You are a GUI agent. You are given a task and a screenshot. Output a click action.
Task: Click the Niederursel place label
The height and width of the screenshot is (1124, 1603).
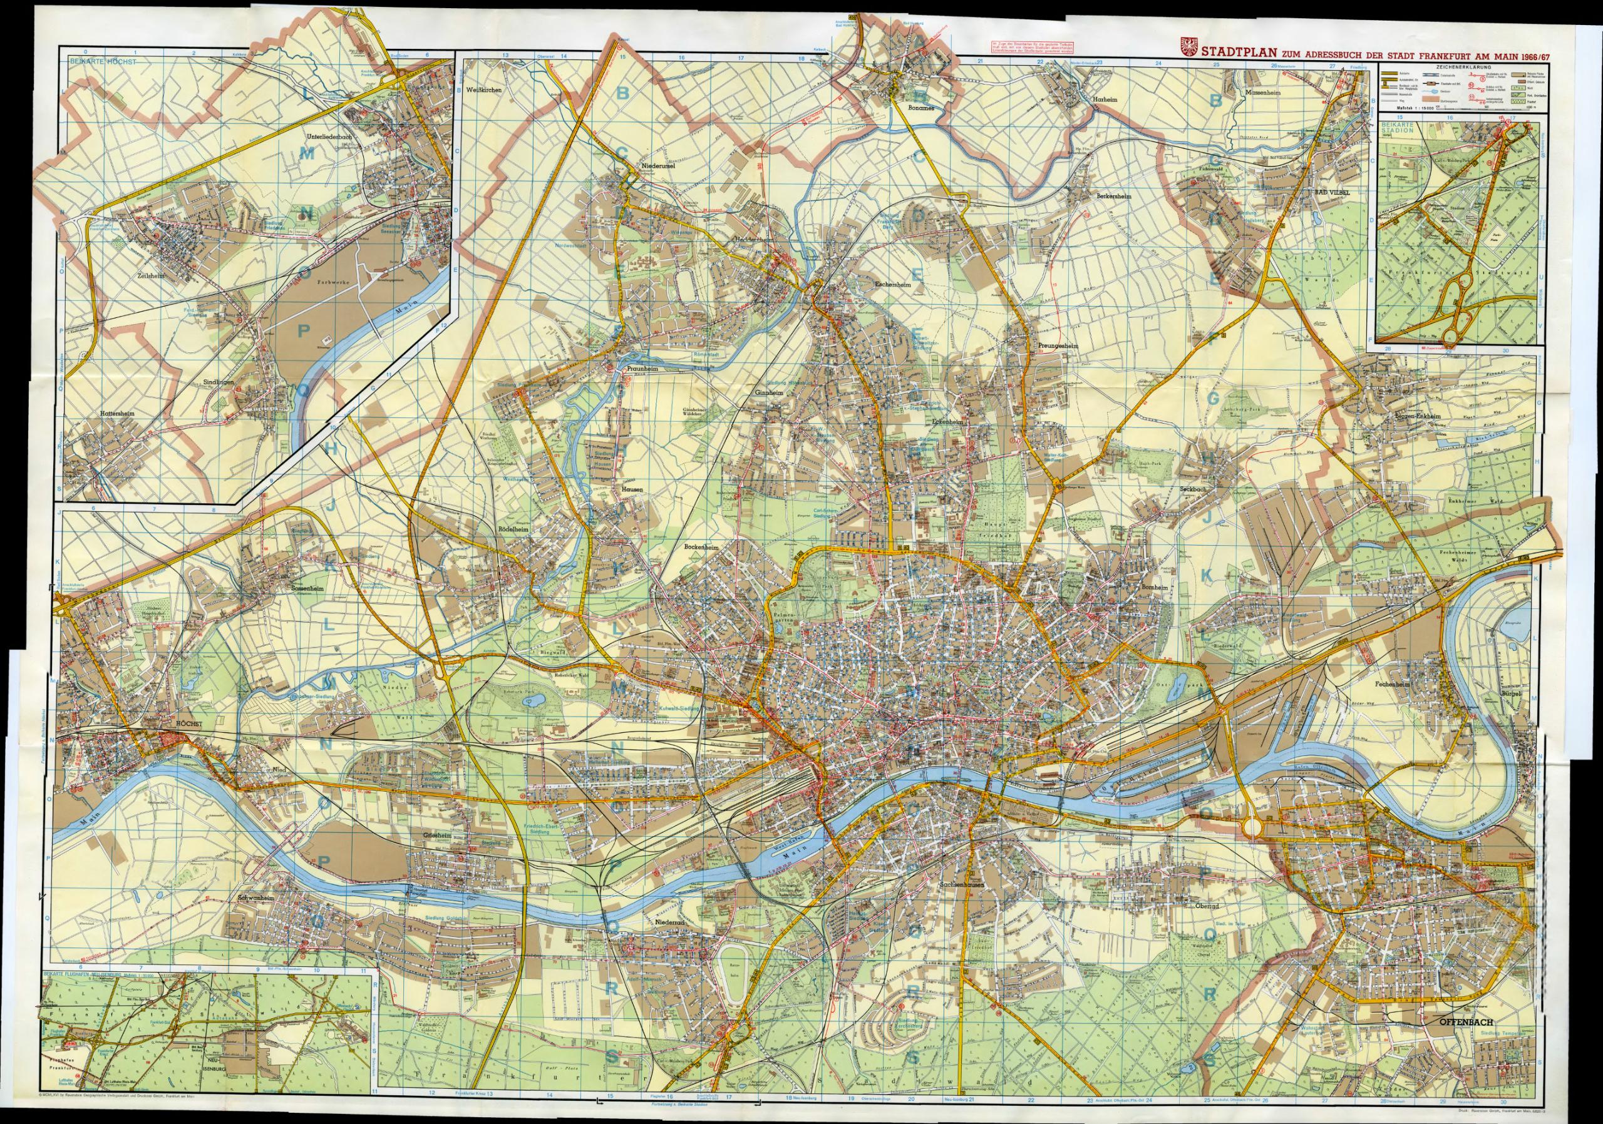657,166
